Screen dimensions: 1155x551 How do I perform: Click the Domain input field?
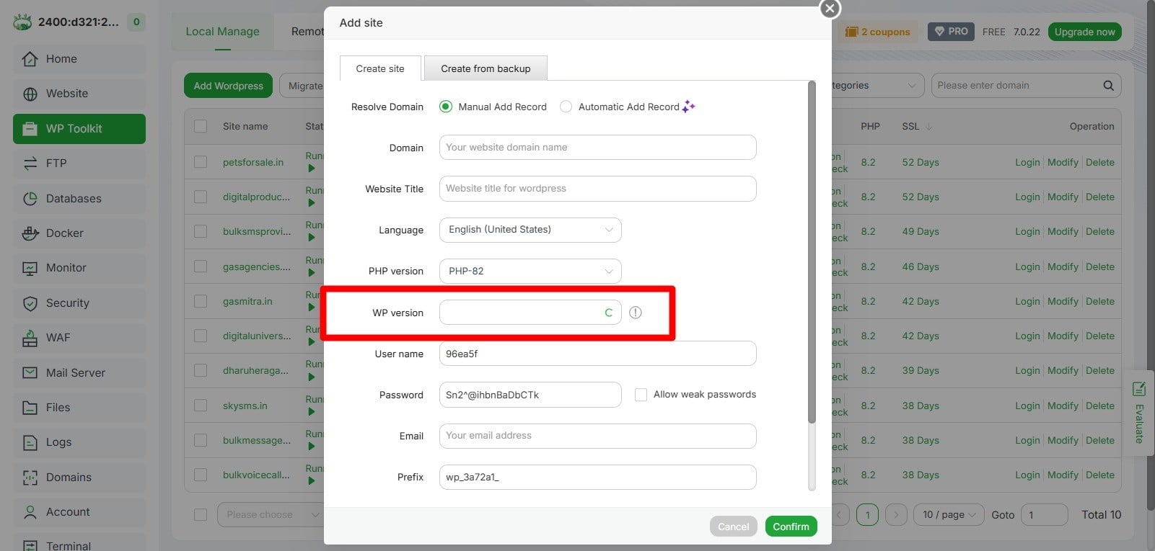click(597, 148)
